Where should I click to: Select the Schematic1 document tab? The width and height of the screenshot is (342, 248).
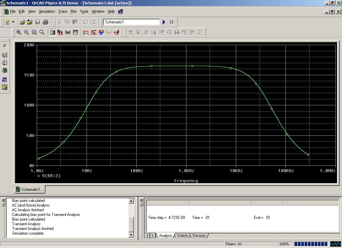pyautogui.click(x=30, y=190)
